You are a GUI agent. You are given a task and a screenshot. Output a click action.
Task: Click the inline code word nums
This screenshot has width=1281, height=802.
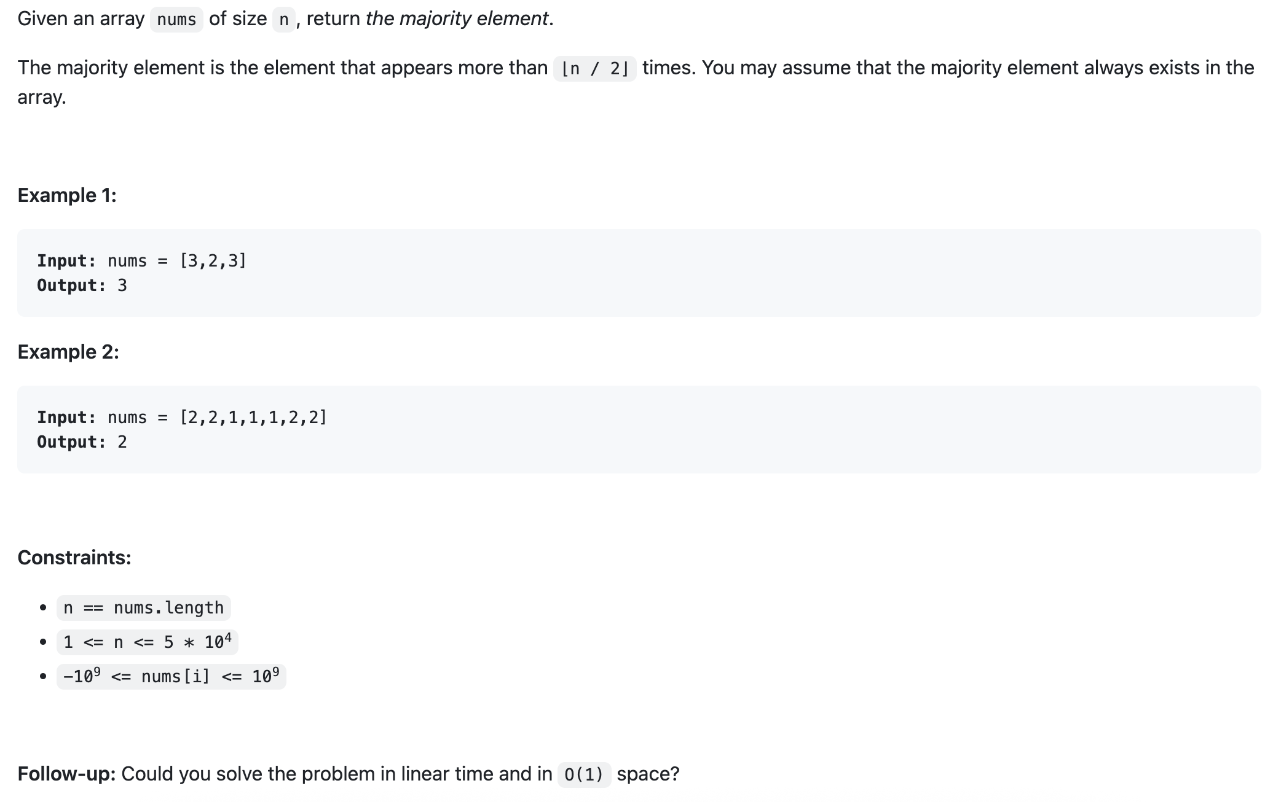pos(176,20)
